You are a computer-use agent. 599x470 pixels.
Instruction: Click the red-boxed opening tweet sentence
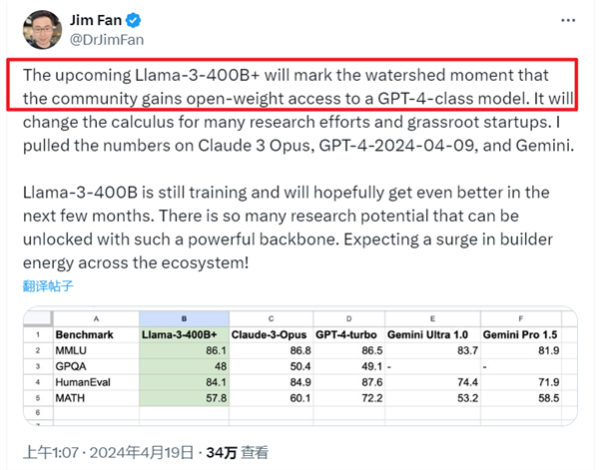pos(301,85)
